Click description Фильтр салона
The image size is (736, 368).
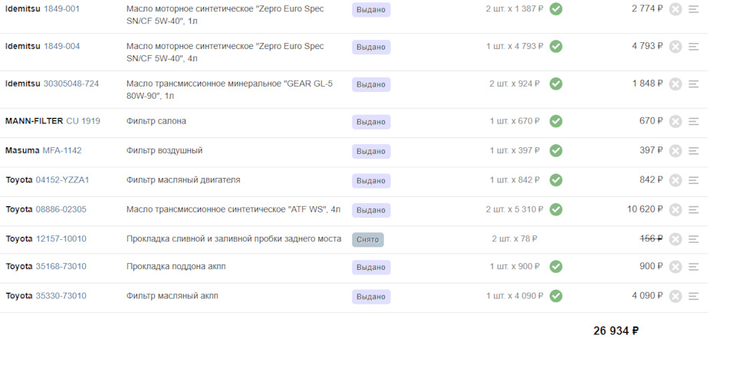coord(156,120)
